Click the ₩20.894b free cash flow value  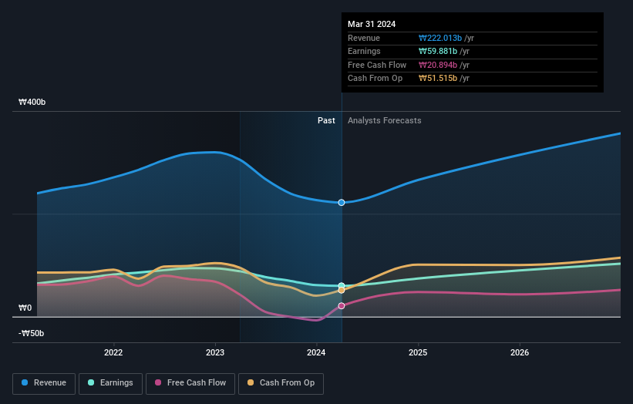pyautogui.click(x=438, y=65)
